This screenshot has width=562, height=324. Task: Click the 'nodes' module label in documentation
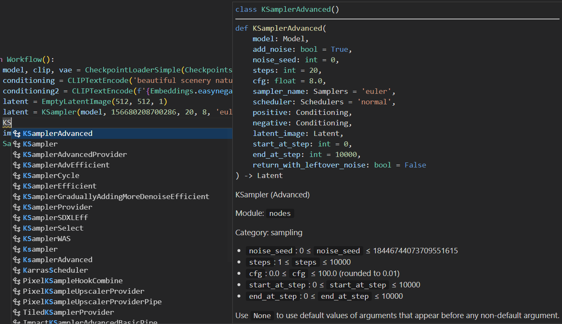280,213
